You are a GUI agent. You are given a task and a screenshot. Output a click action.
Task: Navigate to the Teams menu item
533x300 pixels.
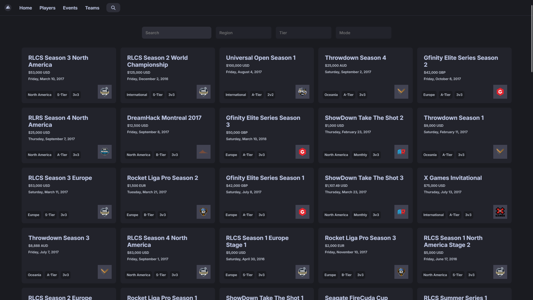tap(92, 8)
